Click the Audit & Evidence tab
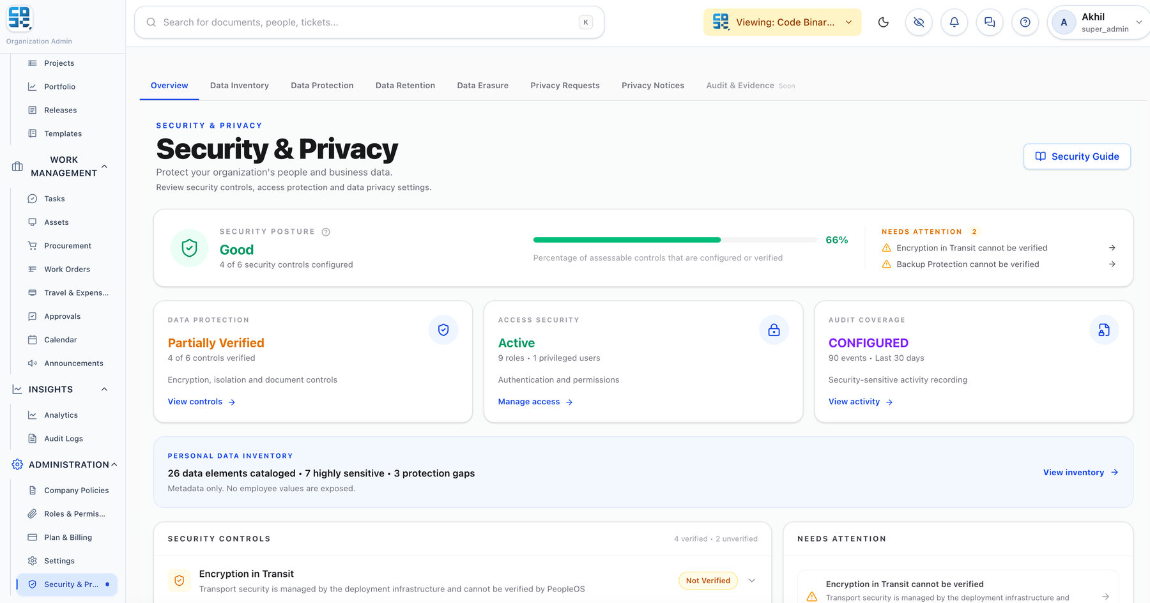The height and width of the screenshot is (603, 1150). [751, 86]
